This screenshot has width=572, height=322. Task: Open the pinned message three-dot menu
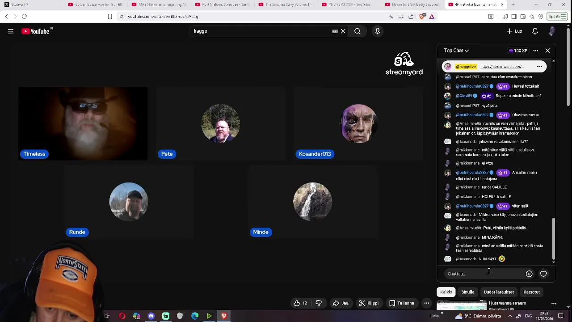pyautogui.click(x=539, y=67)
